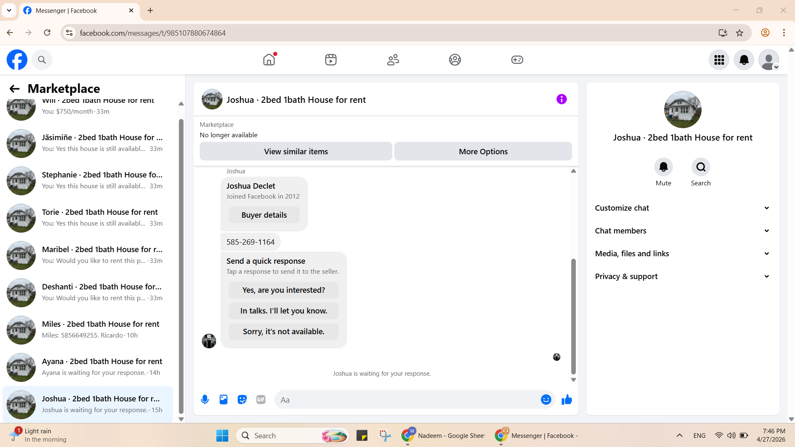The height and width of the screenshot is (447, 795).
Task: Open the emoji picker in message box
Action: point(546,400)
